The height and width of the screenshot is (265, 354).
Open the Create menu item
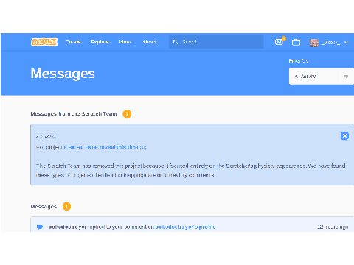click(73, 42)
